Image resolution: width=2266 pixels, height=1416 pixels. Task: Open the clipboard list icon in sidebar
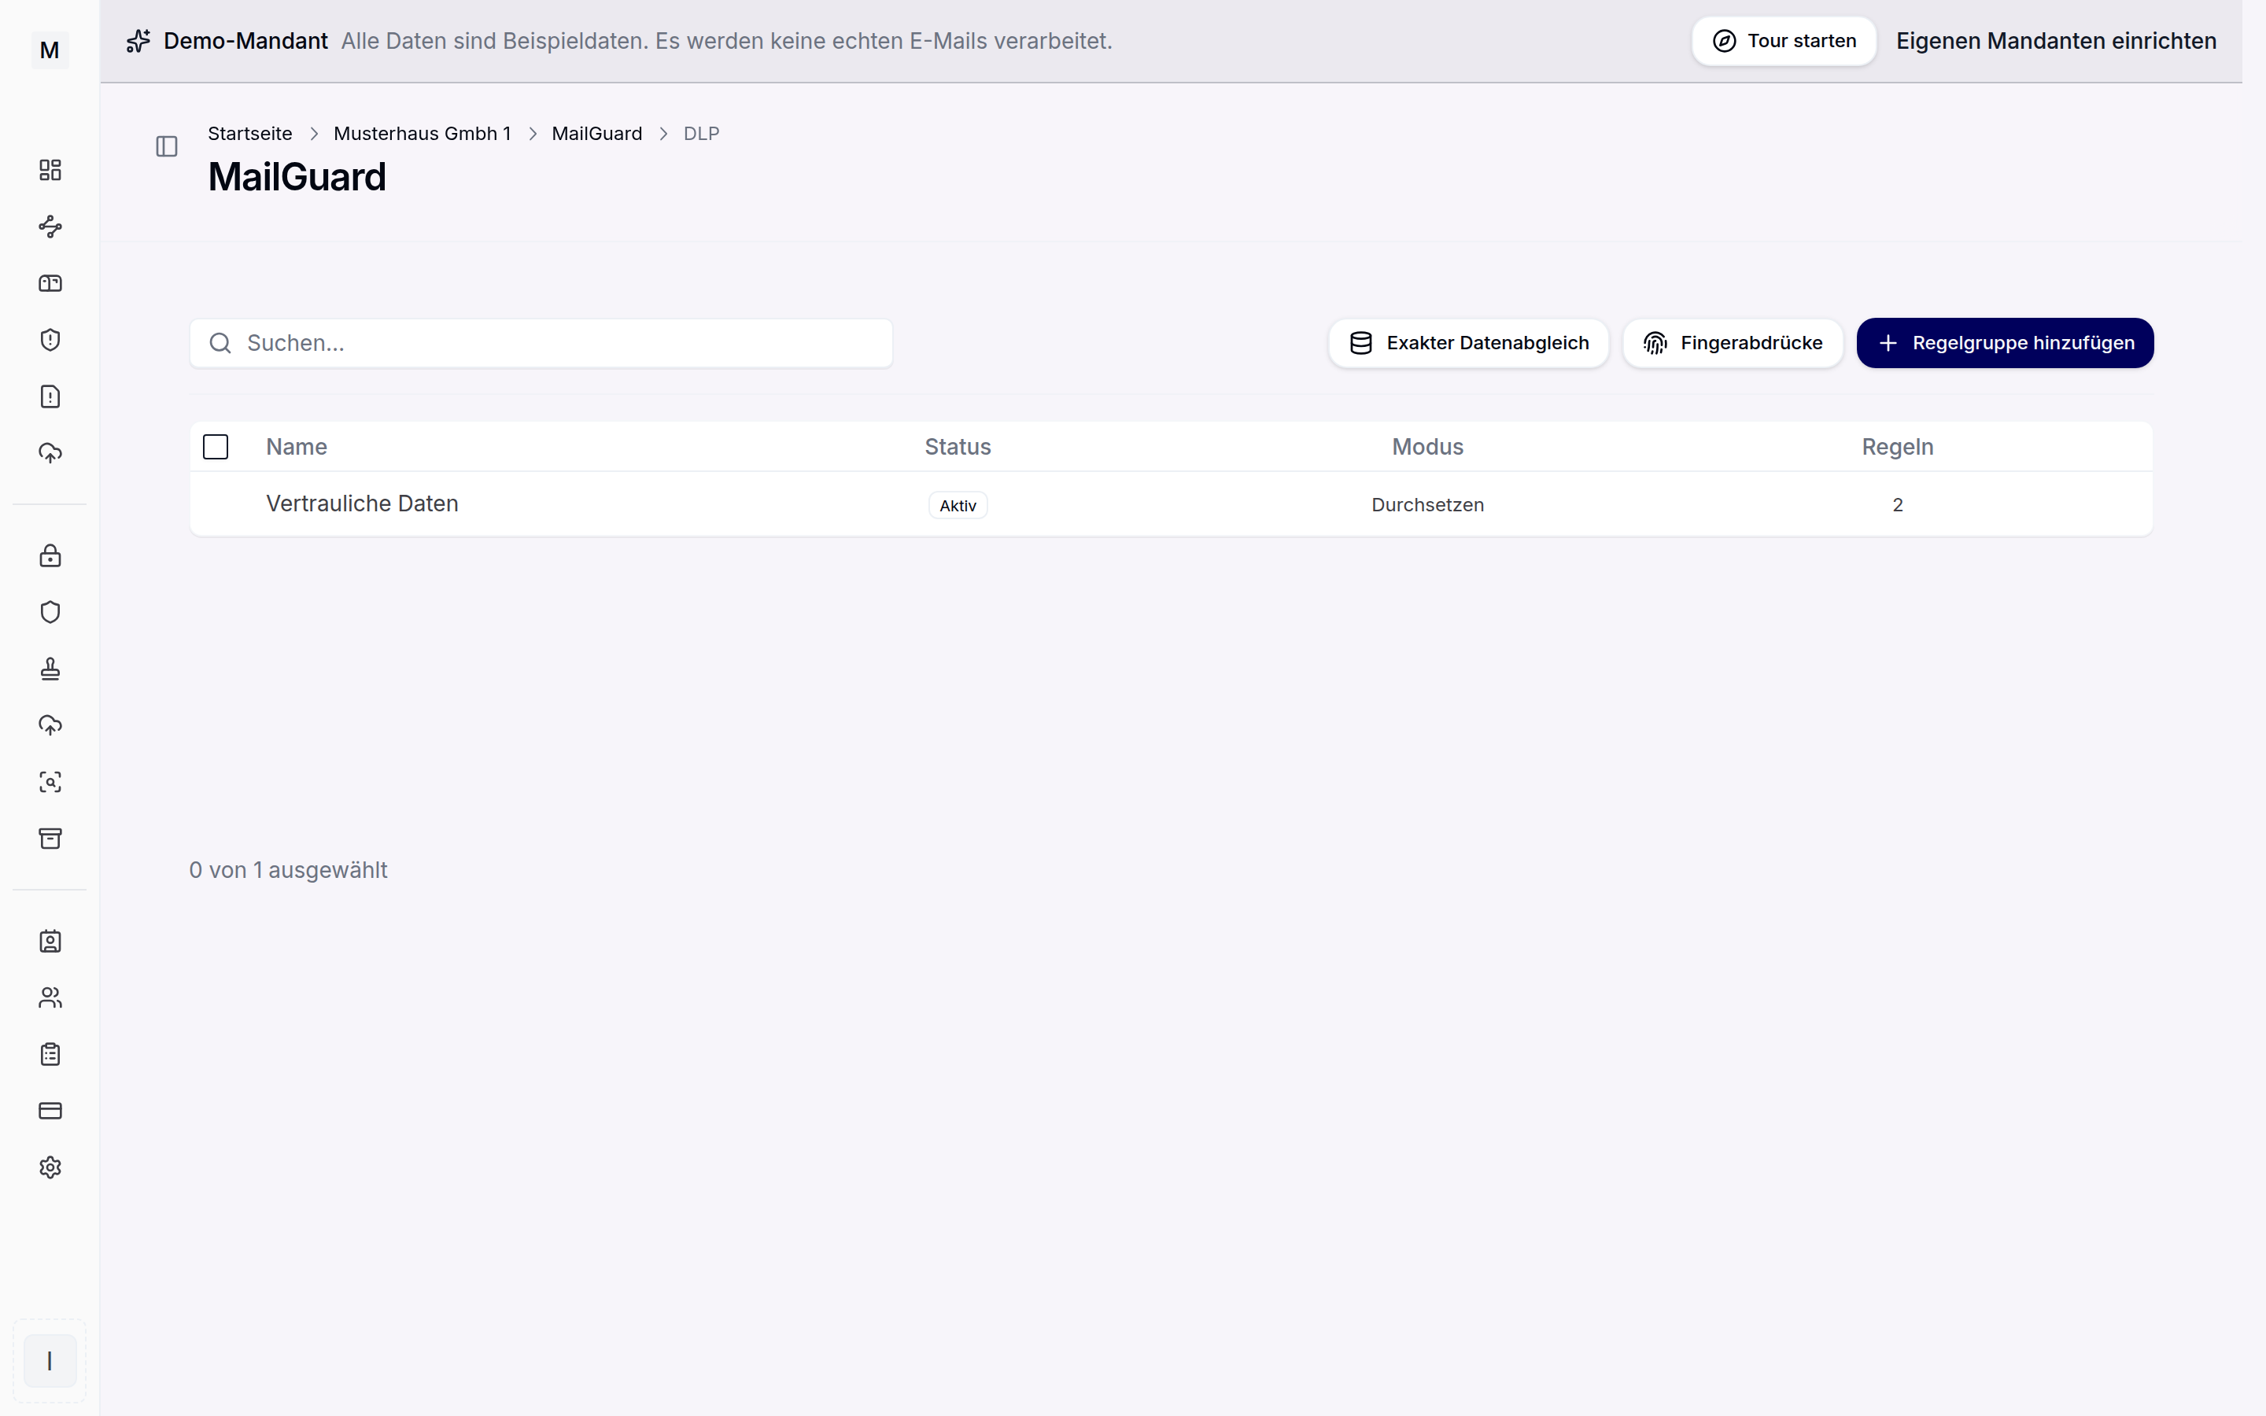tap(50, 1054)
